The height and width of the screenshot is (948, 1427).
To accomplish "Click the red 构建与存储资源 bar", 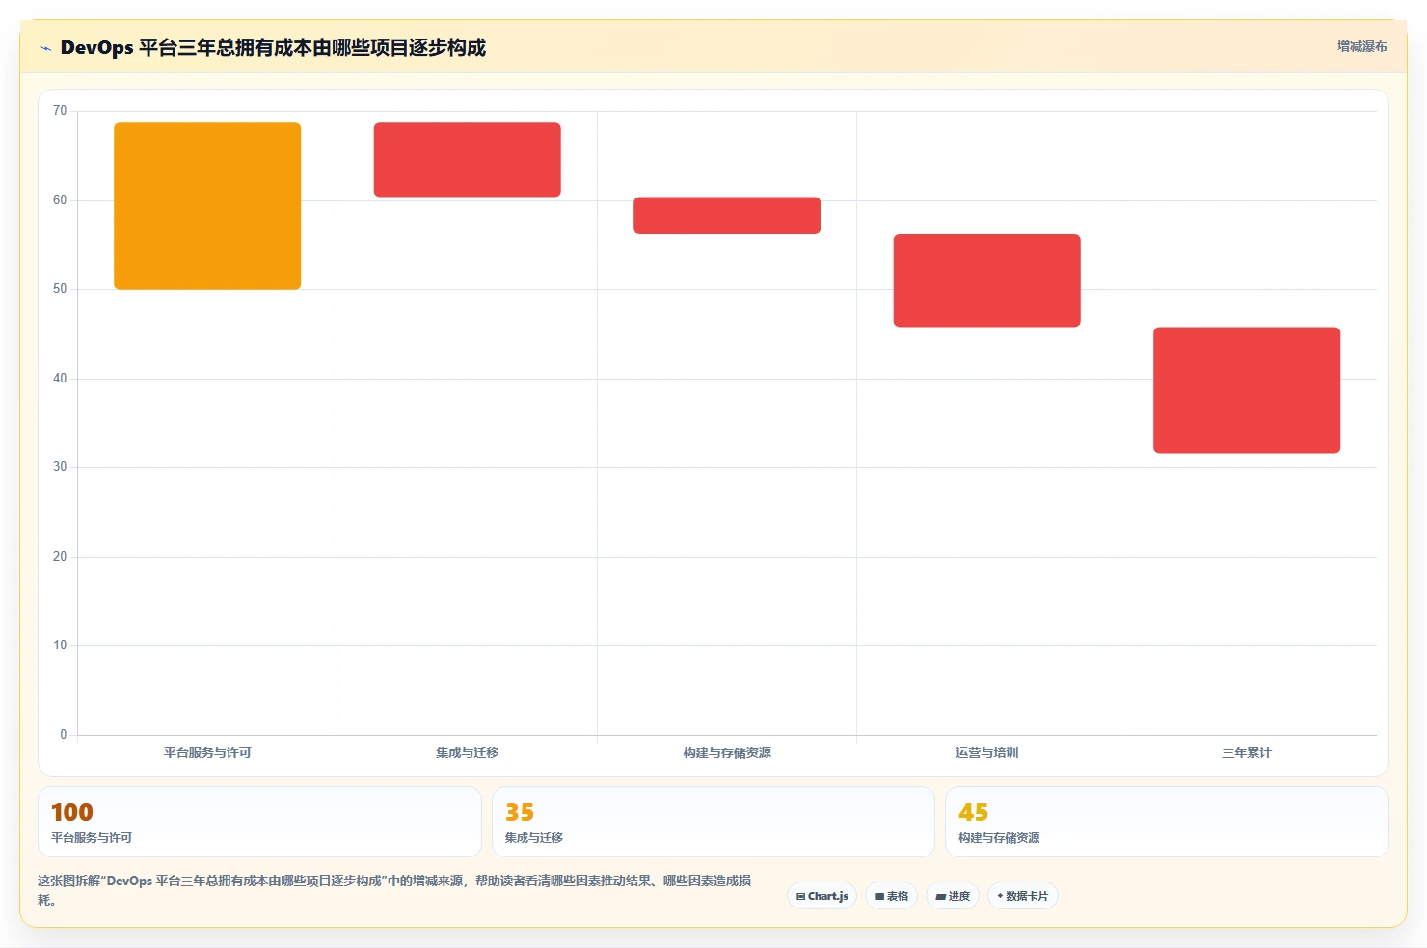I will tap(727, 216).
